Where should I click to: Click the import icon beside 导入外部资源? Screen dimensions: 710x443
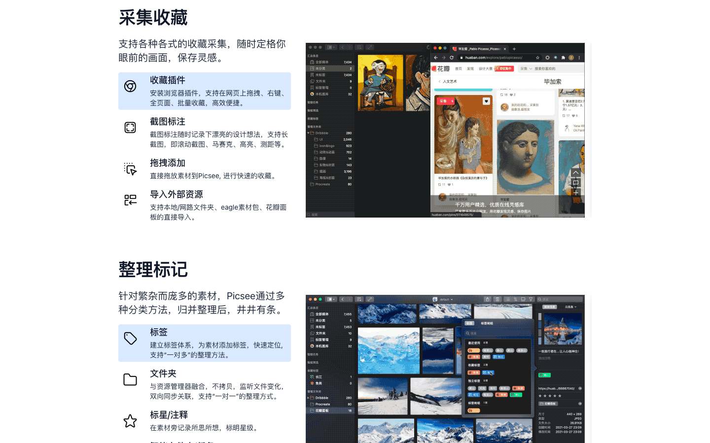point(130,200)
